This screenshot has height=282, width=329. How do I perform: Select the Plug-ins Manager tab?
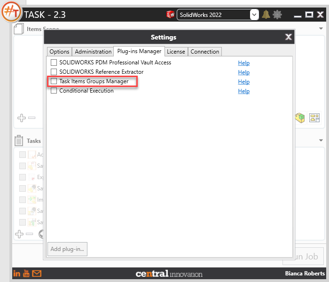pyautogui.click(x=139, y=51)
